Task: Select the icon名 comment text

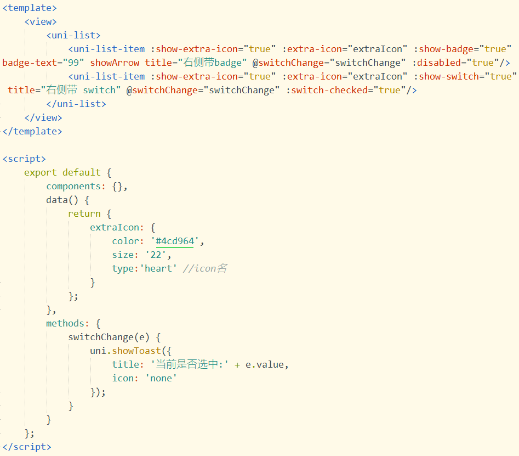Action: [204, 268]
